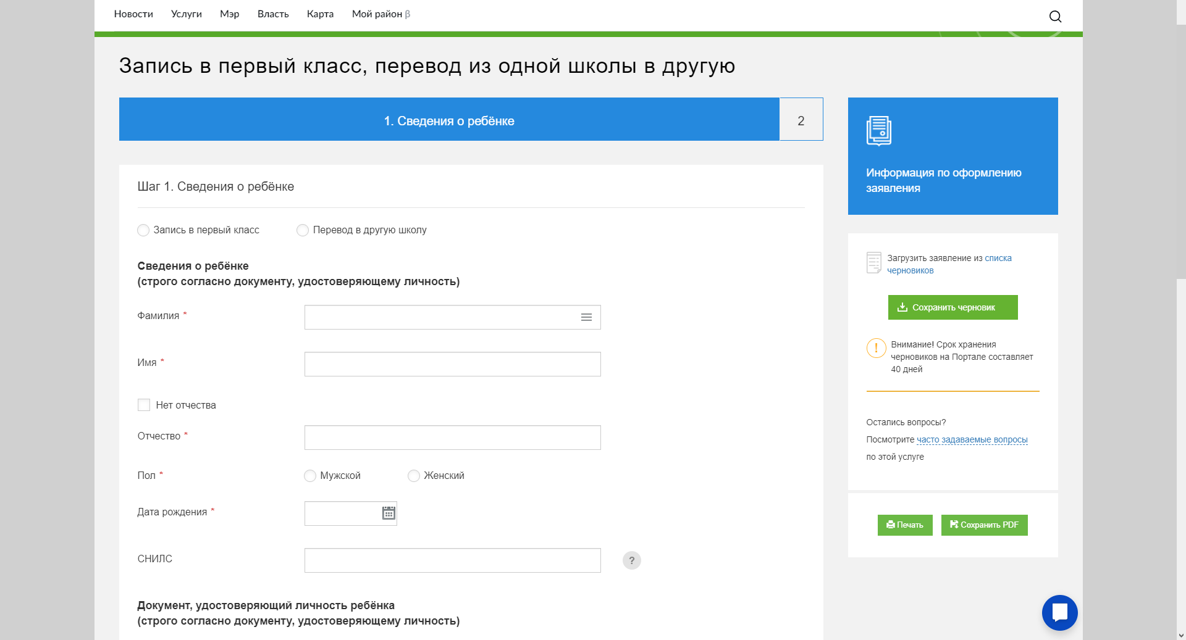
Task: Click the yellow attention warning icon
Action: pyautogui.click(x=876, y=348)
